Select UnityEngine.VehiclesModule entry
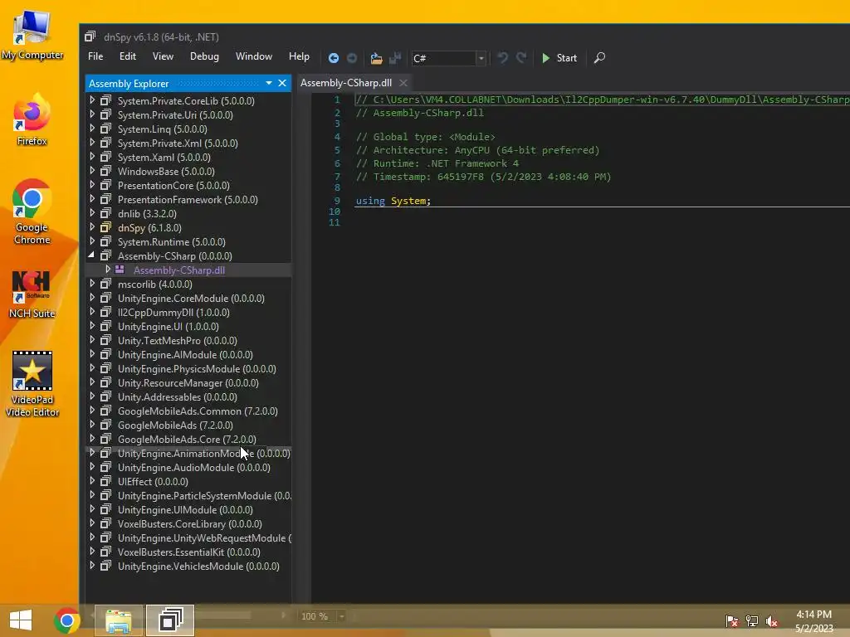Screen dimensions: 850x637 (x=198, y=566)
